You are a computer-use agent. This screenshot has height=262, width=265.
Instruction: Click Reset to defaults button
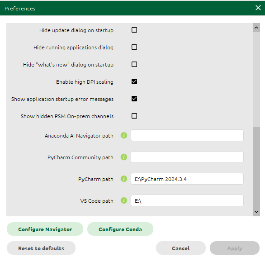pyautogui.click(x=41, y=248)
